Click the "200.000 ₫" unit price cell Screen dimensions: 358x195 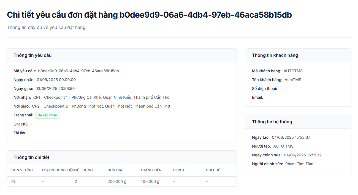pos(117,181)
